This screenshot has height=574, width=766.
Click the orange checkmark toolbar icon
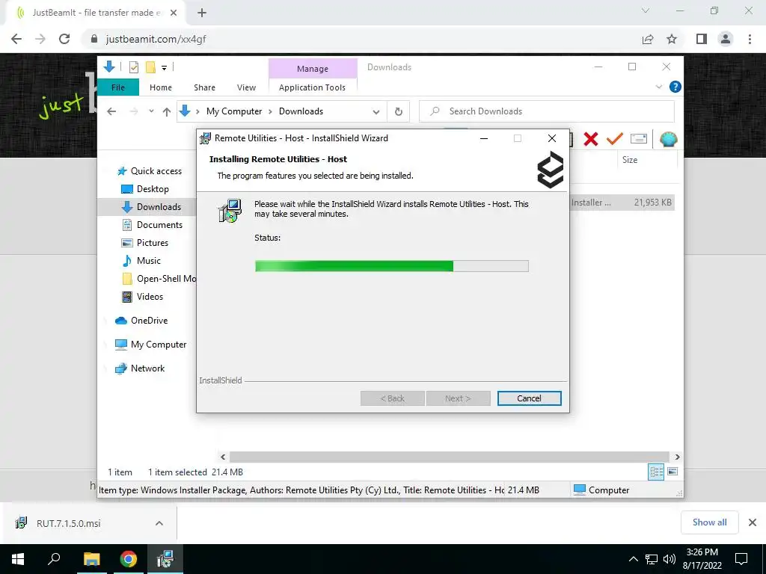click(x=615, y=139)
